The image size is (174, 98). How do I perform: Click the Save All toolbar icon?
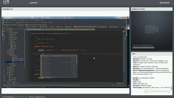[7, 22]
